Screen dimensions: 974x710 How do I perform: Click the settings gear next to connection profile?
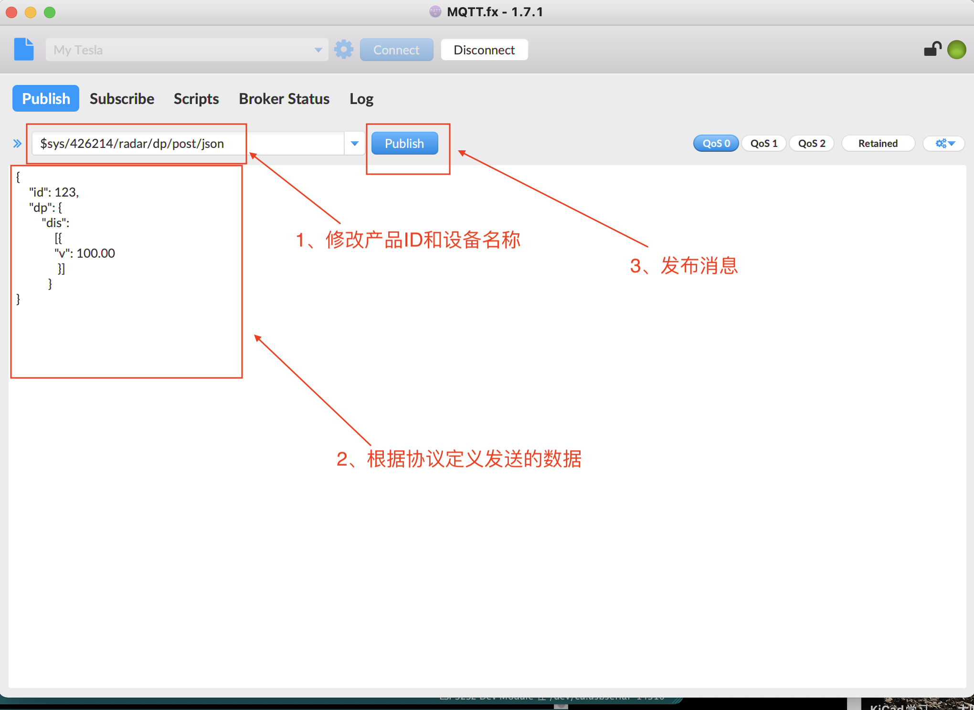(343, 49)
